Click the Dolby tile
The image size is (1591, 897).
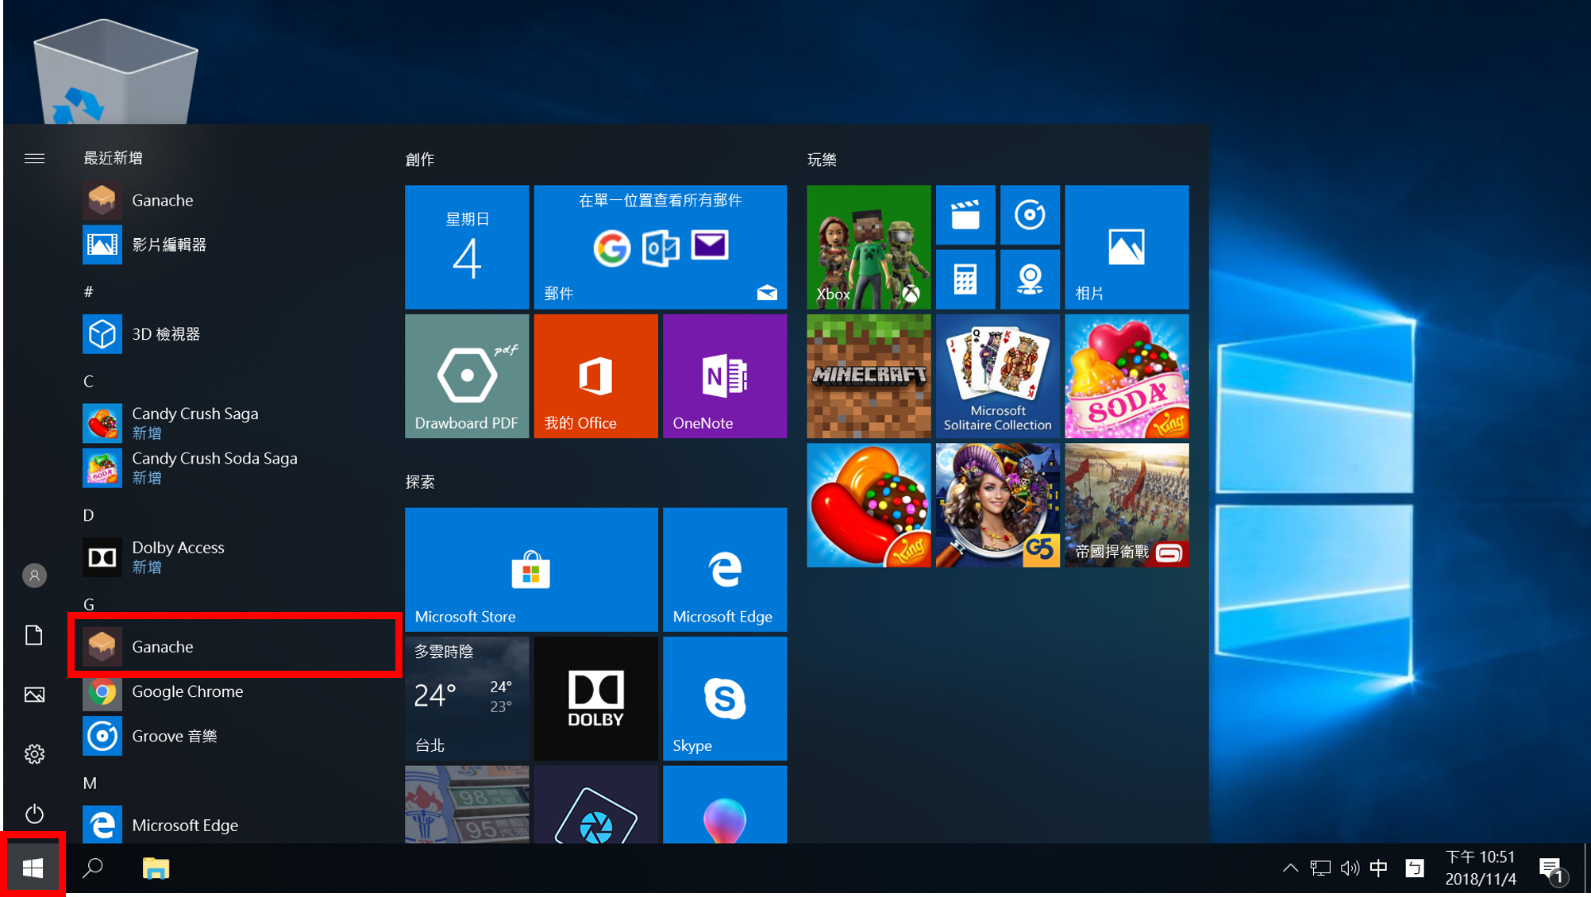point(595,698)
